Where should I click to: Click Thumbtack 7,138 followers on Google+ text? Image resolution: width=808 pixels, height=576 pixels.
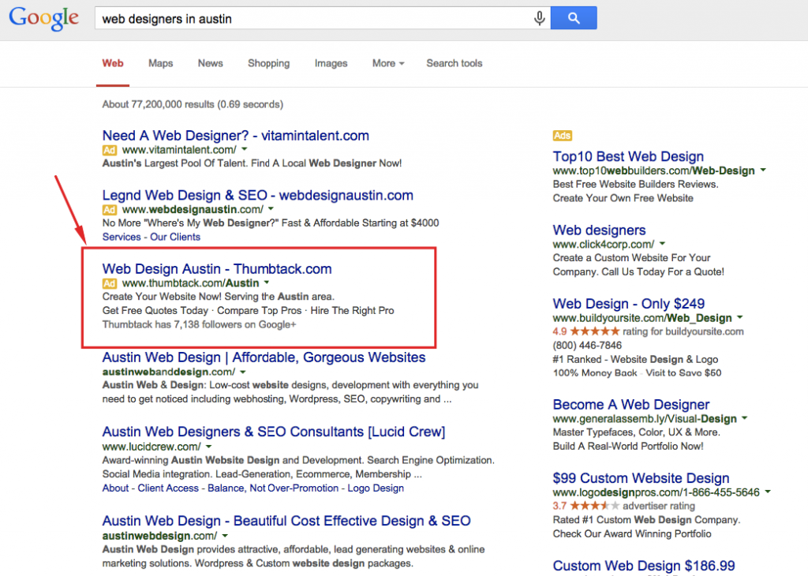point(199,324)
